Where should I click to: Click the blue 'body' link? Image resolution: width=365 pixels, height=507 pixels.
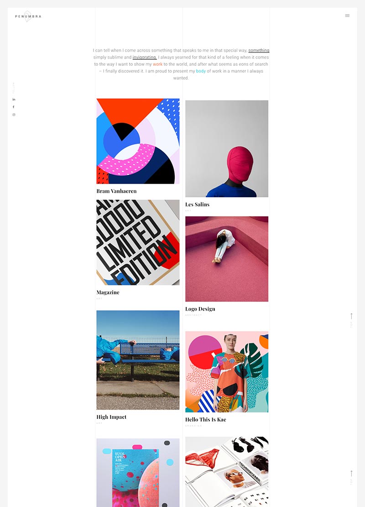201,71
